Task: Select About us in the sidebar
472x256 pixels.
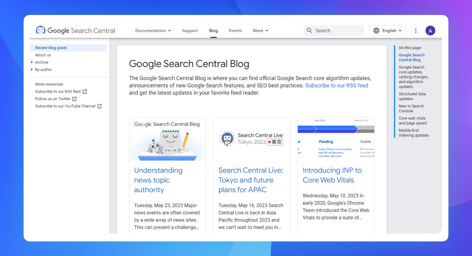Action: tap(43, 55)
